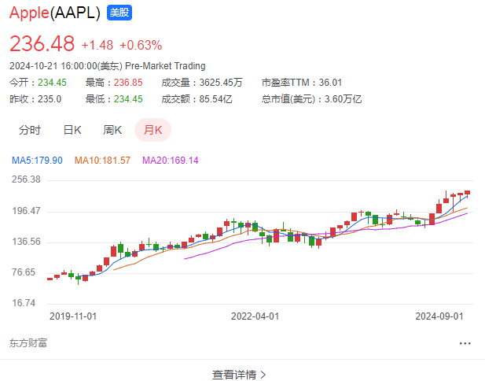
Task: Click the 76.65 price axis label
Action: coord(24,272)
